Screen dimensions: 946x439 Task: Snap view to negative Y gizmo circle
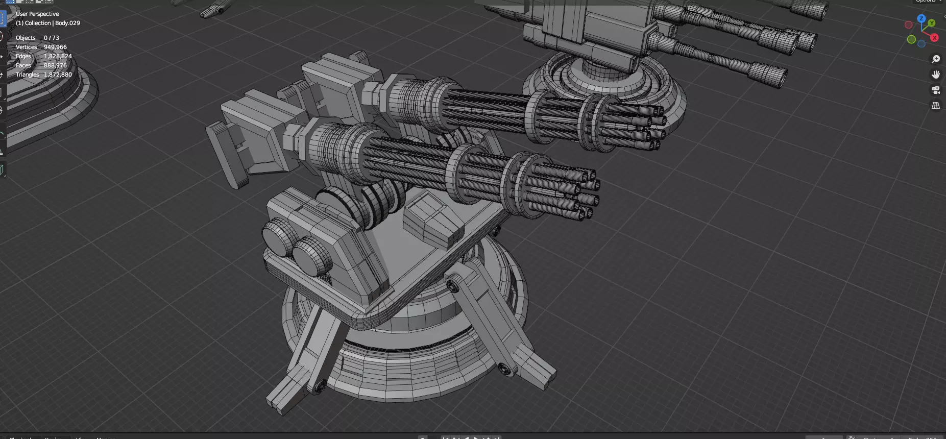point(911,39)
